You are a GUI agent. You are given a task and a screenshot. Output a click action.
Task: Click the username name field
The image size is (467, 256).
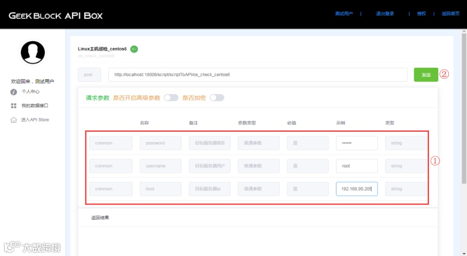pyautogui.click(x=160, y=166)
